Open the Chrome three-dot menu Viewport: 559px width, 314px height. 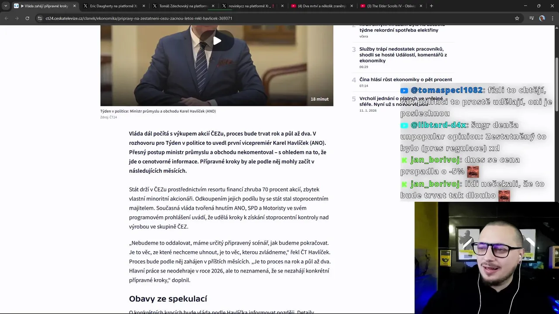pos(552,18)
